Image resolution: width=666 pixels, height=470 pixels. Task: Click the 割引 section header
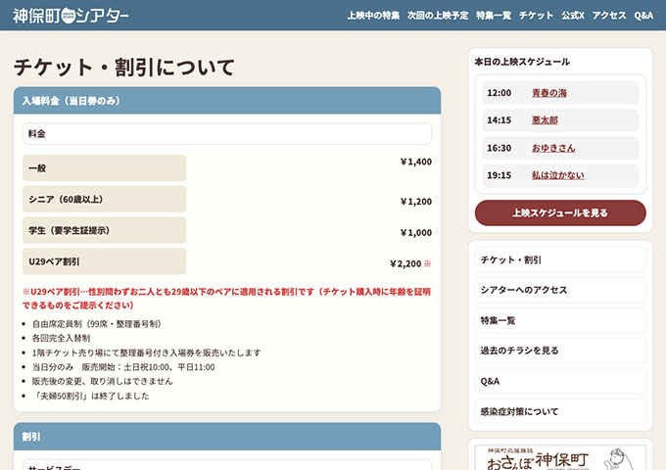[x=227, y=437]
